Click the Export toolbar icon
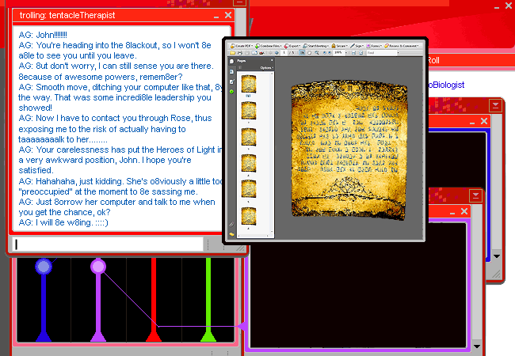The height and width of the screenshot is (356, 515). 293,46
